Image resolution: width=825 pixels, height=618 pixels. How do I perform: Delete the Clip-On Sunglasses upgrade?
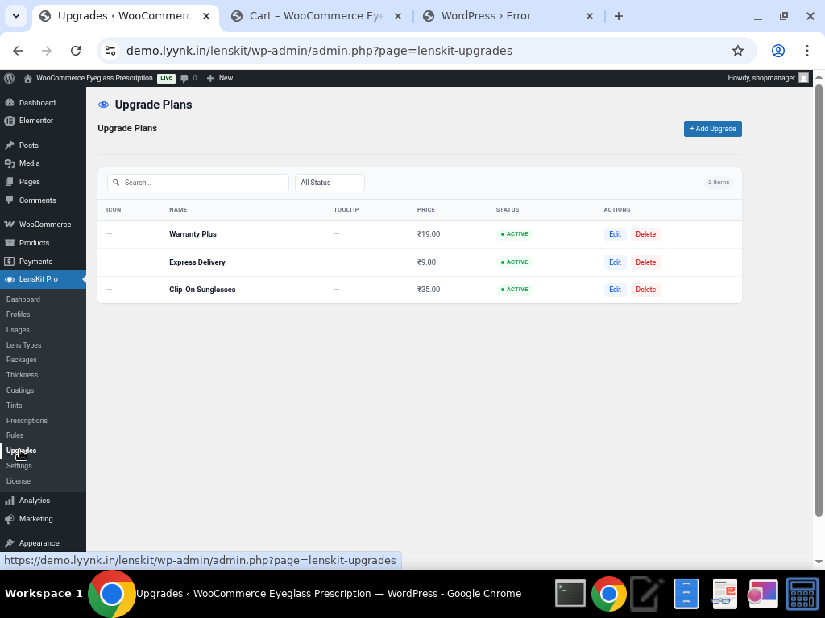click(645, 290)
